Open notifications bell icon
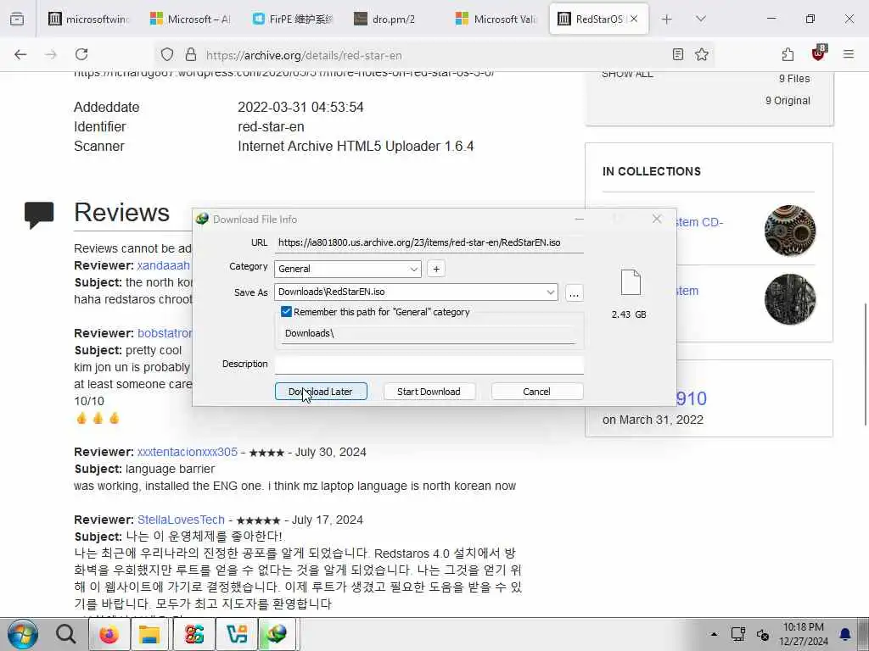 [x=845, y=634]
